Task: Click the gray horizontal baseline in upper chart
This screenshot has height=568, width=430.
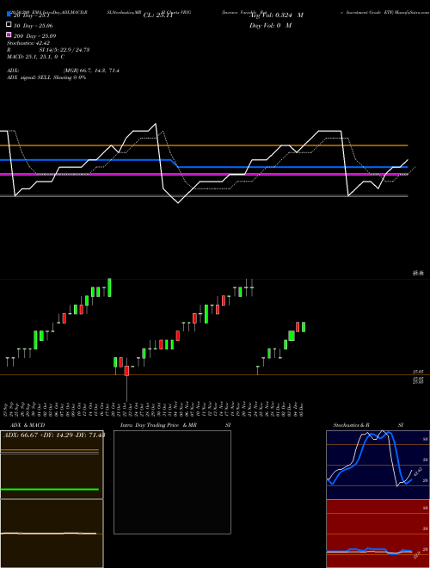Action: (x=204, y=196)
